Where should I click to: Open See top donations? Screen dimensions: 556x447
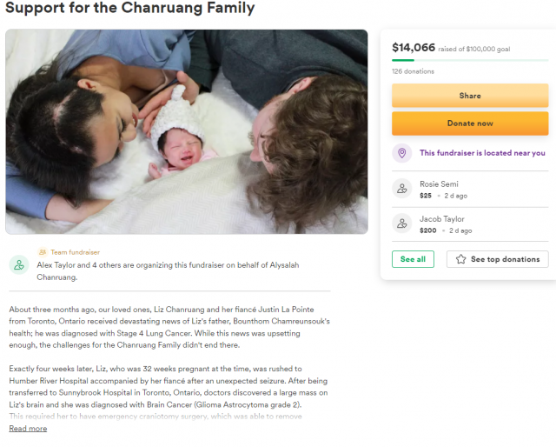click(x=498, y=259)
